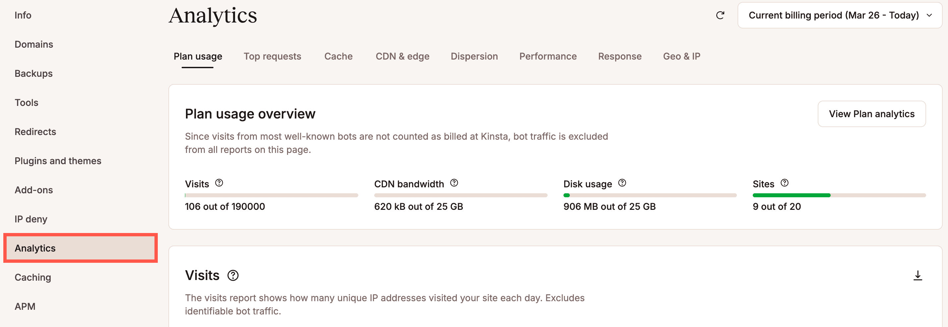
Task: Click the help icon next to Visits usage
Action: 219,183
